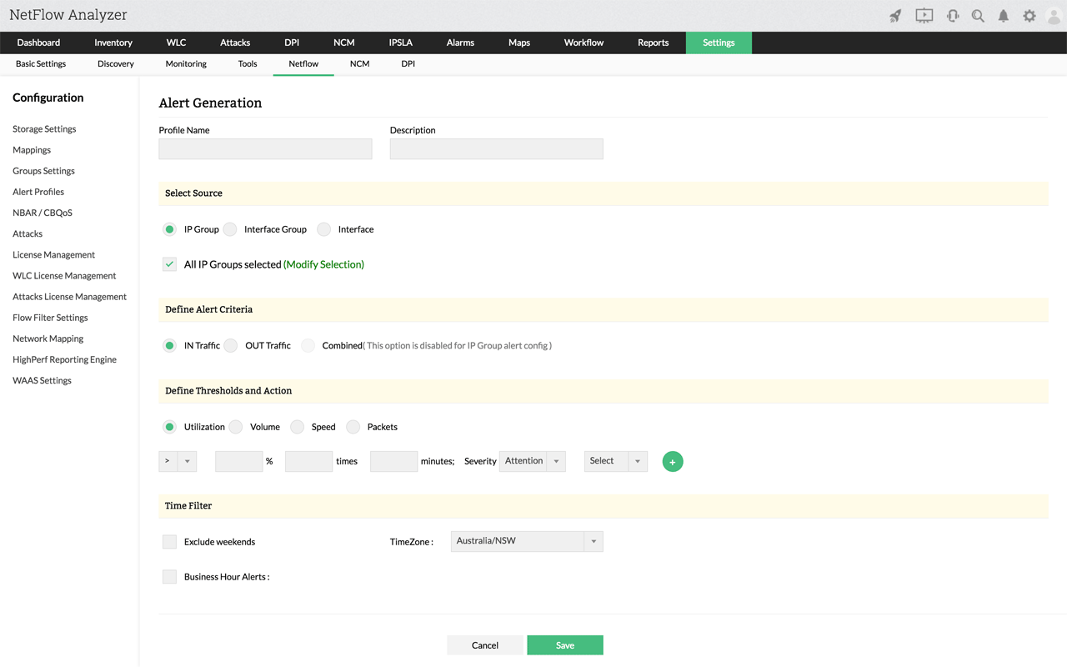Open Attacks in Configuration sidebar
Screen dimensions: 1067x667
28,234
